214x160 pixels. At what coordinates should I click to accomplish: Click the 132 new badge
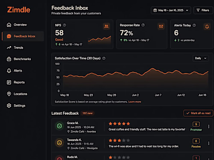point(87,113)
